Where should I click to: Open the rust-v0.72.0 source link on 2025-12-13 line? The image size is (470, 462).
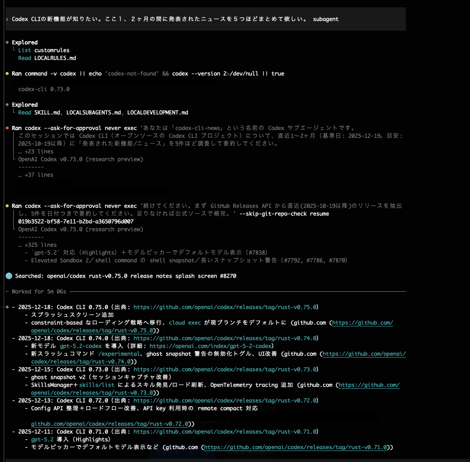225,401
